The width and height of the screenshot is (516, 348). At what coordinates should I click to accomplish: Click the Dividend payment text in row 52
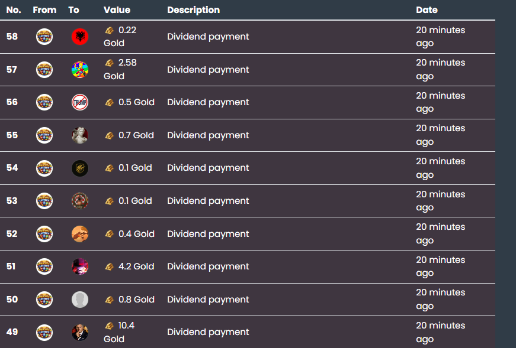point(208,234)
